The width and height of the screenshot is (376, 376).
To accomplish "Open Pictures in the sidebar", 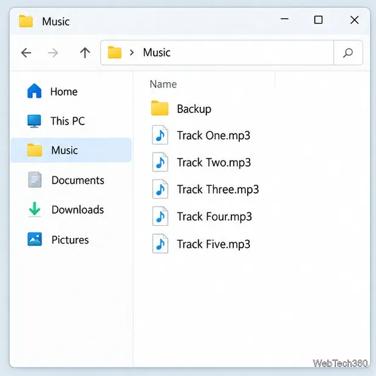I will [70, 240].
